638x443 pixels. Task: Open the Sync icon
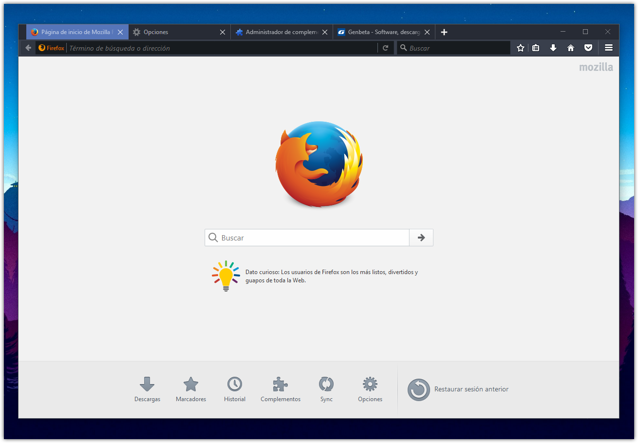tap(326, 384)
